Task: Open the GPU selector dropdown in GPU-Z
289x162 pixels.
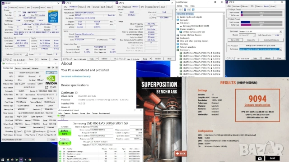Action: click(18, 139)
